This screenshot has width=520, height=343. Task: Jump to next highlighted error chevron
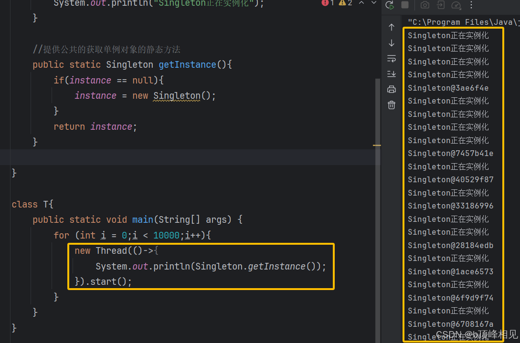373,3
